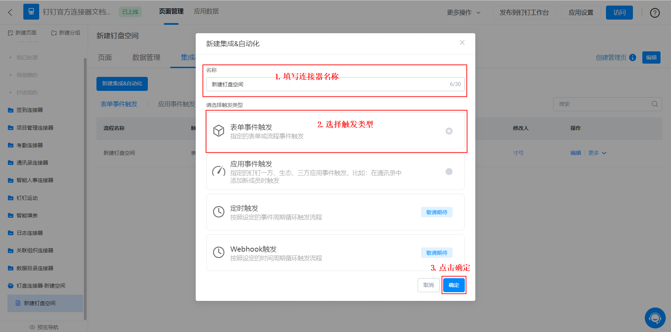Click the eye icon of 预览导航

click(x=32, y=327)
